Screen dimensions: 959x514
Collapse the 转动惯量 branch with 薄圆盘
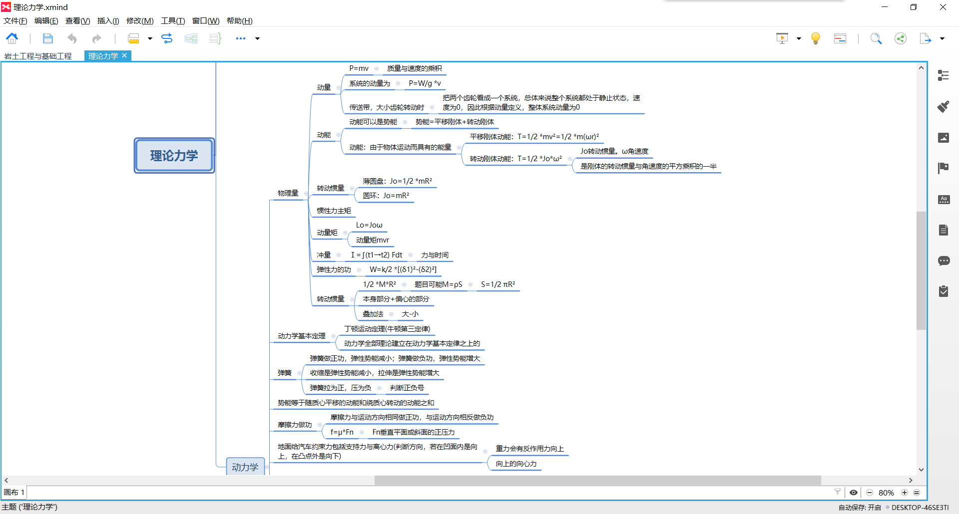[352, 189]
